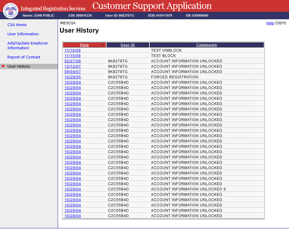Image resolution: width=289 pixels, height=239 pixels.
Task: Sort table by the User ID column header
Action: pos(127,45)
